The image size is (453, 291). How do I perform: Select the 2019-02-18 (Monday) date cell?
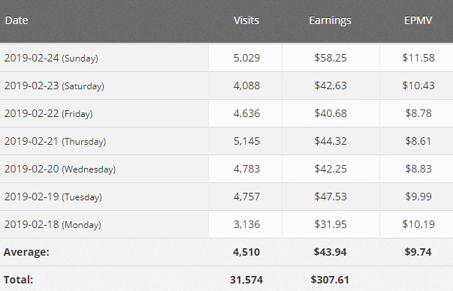point(53,224)
